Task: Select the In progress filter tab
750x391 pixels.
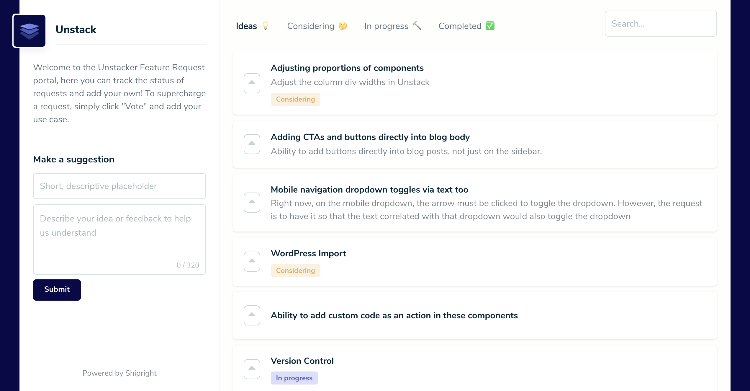Action: [387, 26]
